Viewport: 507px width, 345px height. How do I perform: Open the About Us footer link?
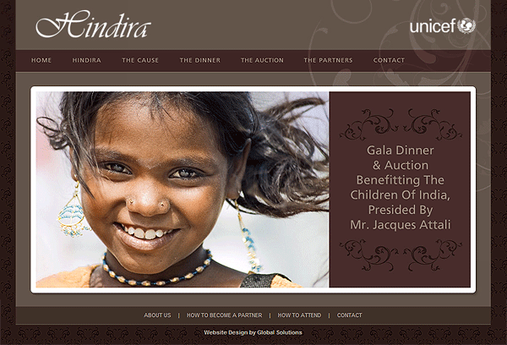(x=157, y=315)
